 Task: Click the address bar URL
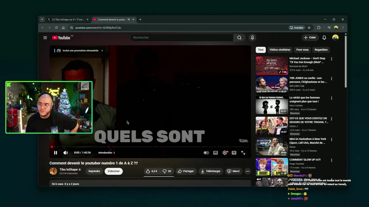(98, 28)
